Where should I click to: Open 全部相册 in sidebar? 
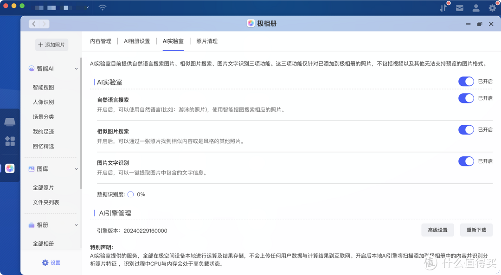(x=44, y=244)
